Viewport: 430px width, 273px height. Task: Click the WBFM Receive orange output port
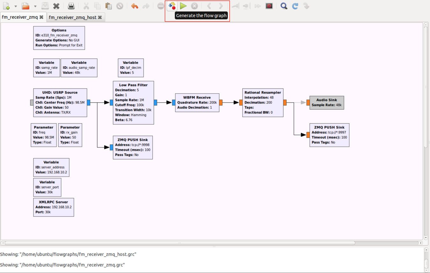pos(221,103)
